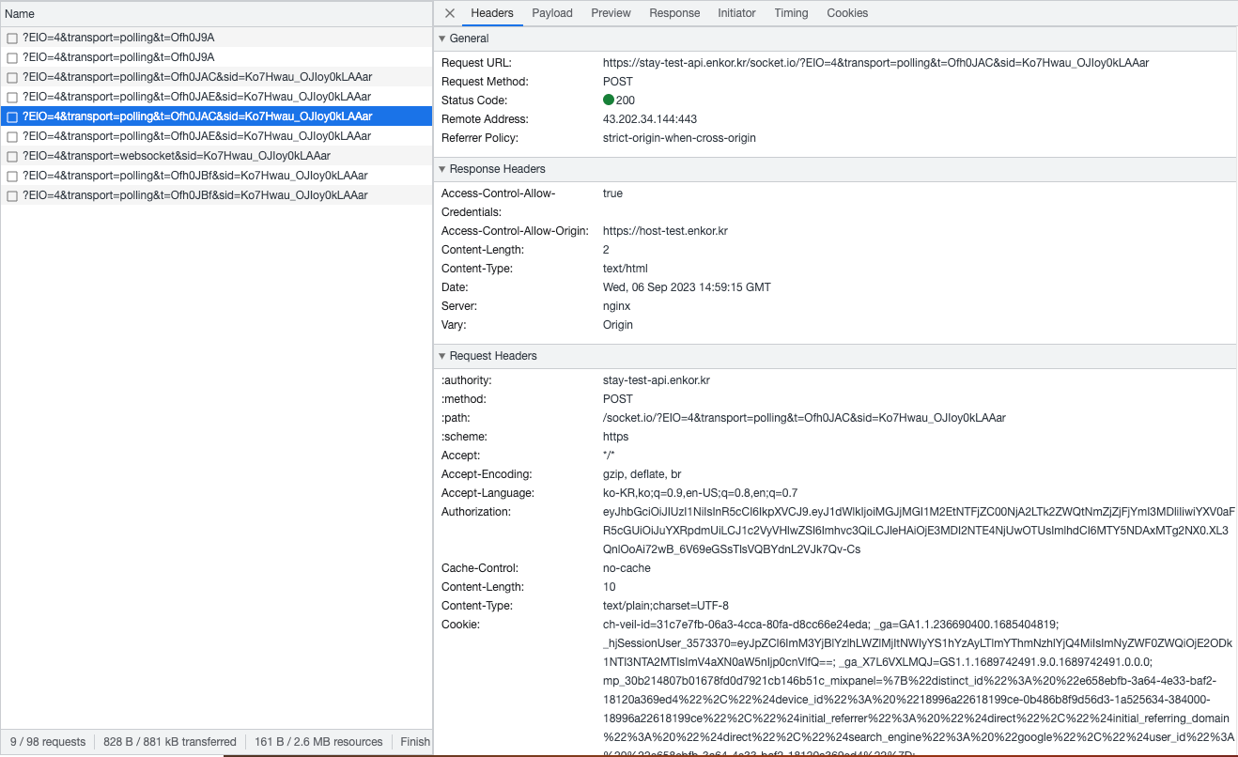The width and height of the screenshot is (1238, 757).
Task: Click the response Content-Length value 2
Action: [606, 250]
